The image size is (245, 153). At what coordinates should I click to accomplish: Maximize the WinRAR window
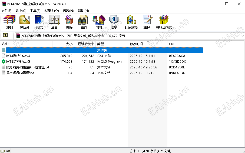pyautogui.click(x=227, y=4)
